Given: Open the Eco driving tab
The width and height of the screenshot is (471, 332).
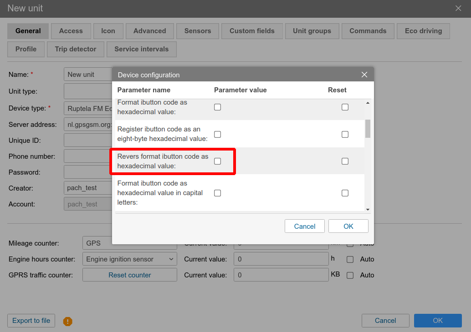Looking at the screenshot, I should [423, 31].
